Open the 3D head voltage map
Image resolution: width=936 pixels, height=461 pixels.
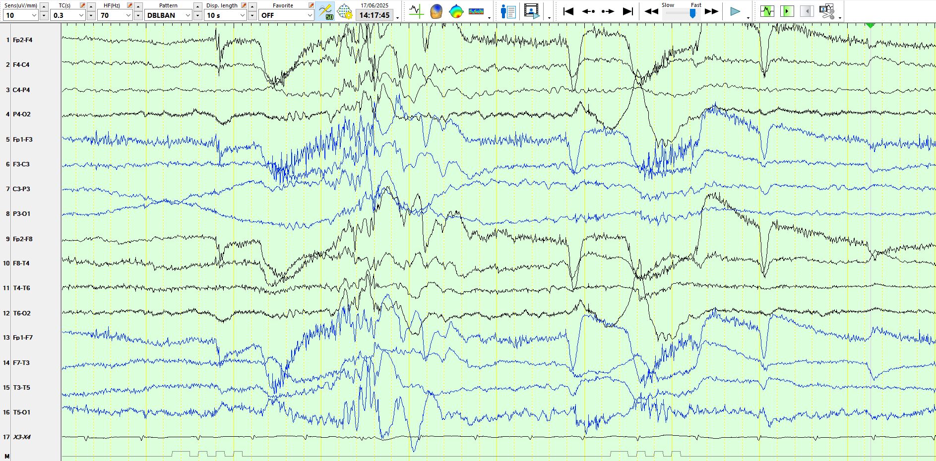[x=436, y=11]
